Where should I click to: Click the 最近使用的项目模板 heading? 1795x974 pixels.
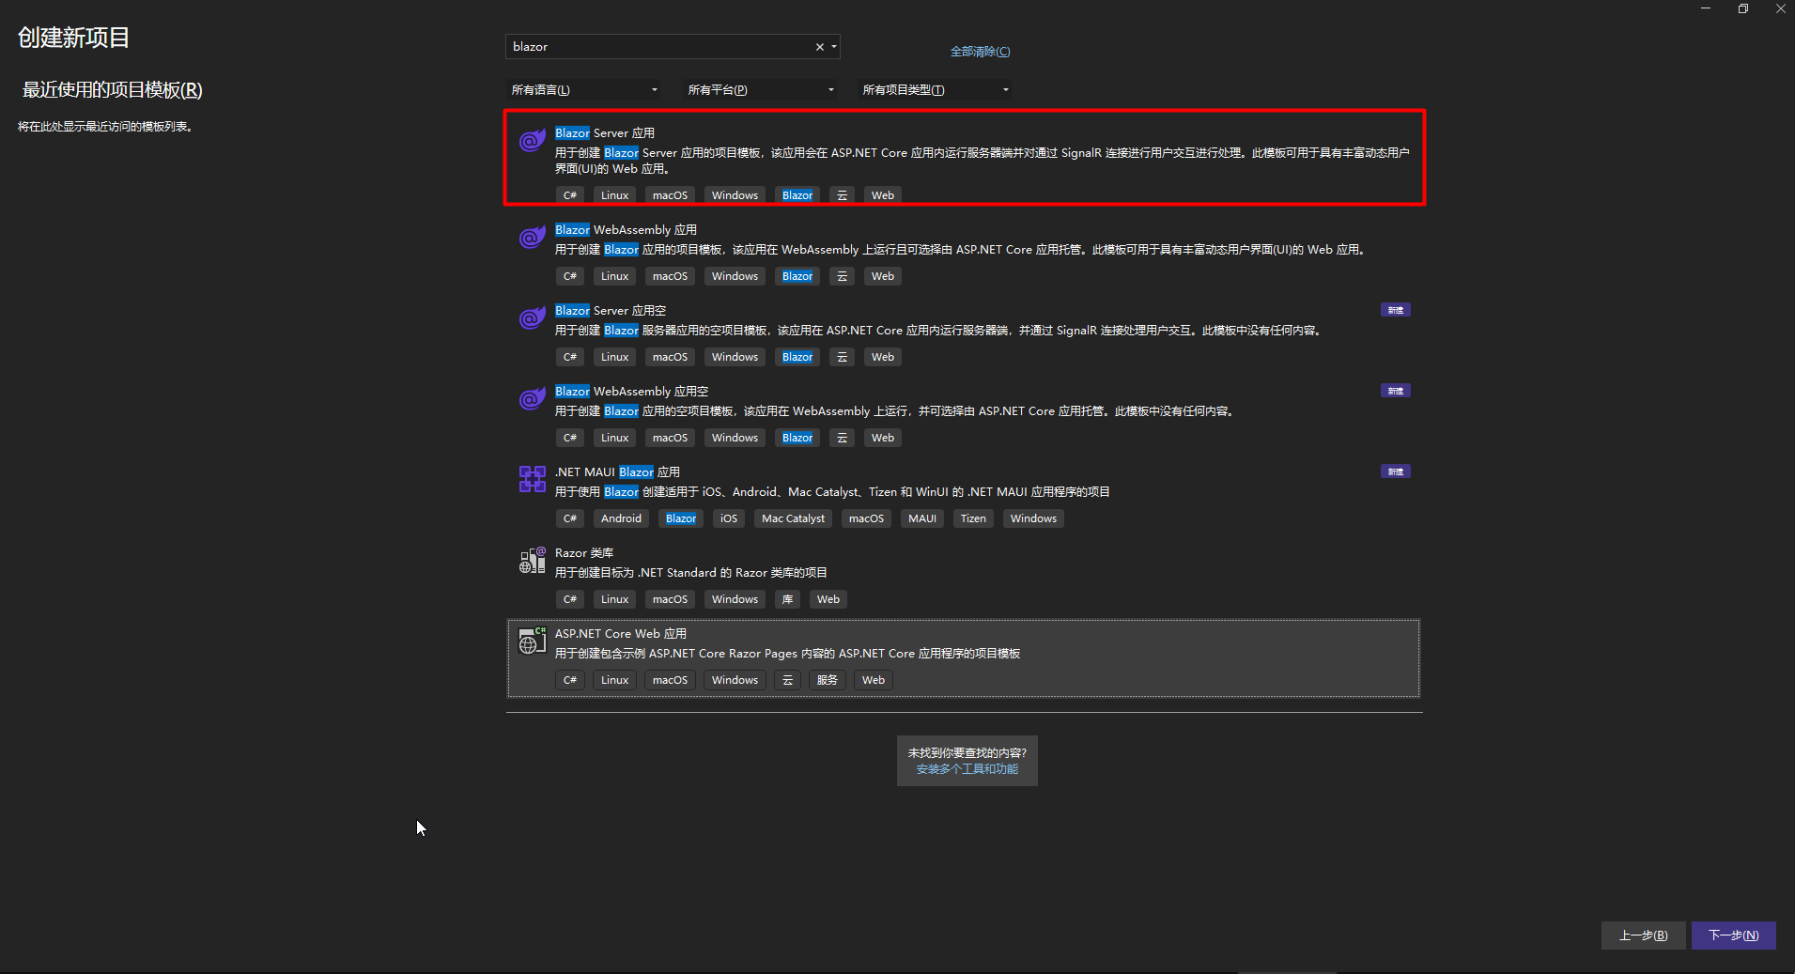pyautogui.click(x=113, y=90)
